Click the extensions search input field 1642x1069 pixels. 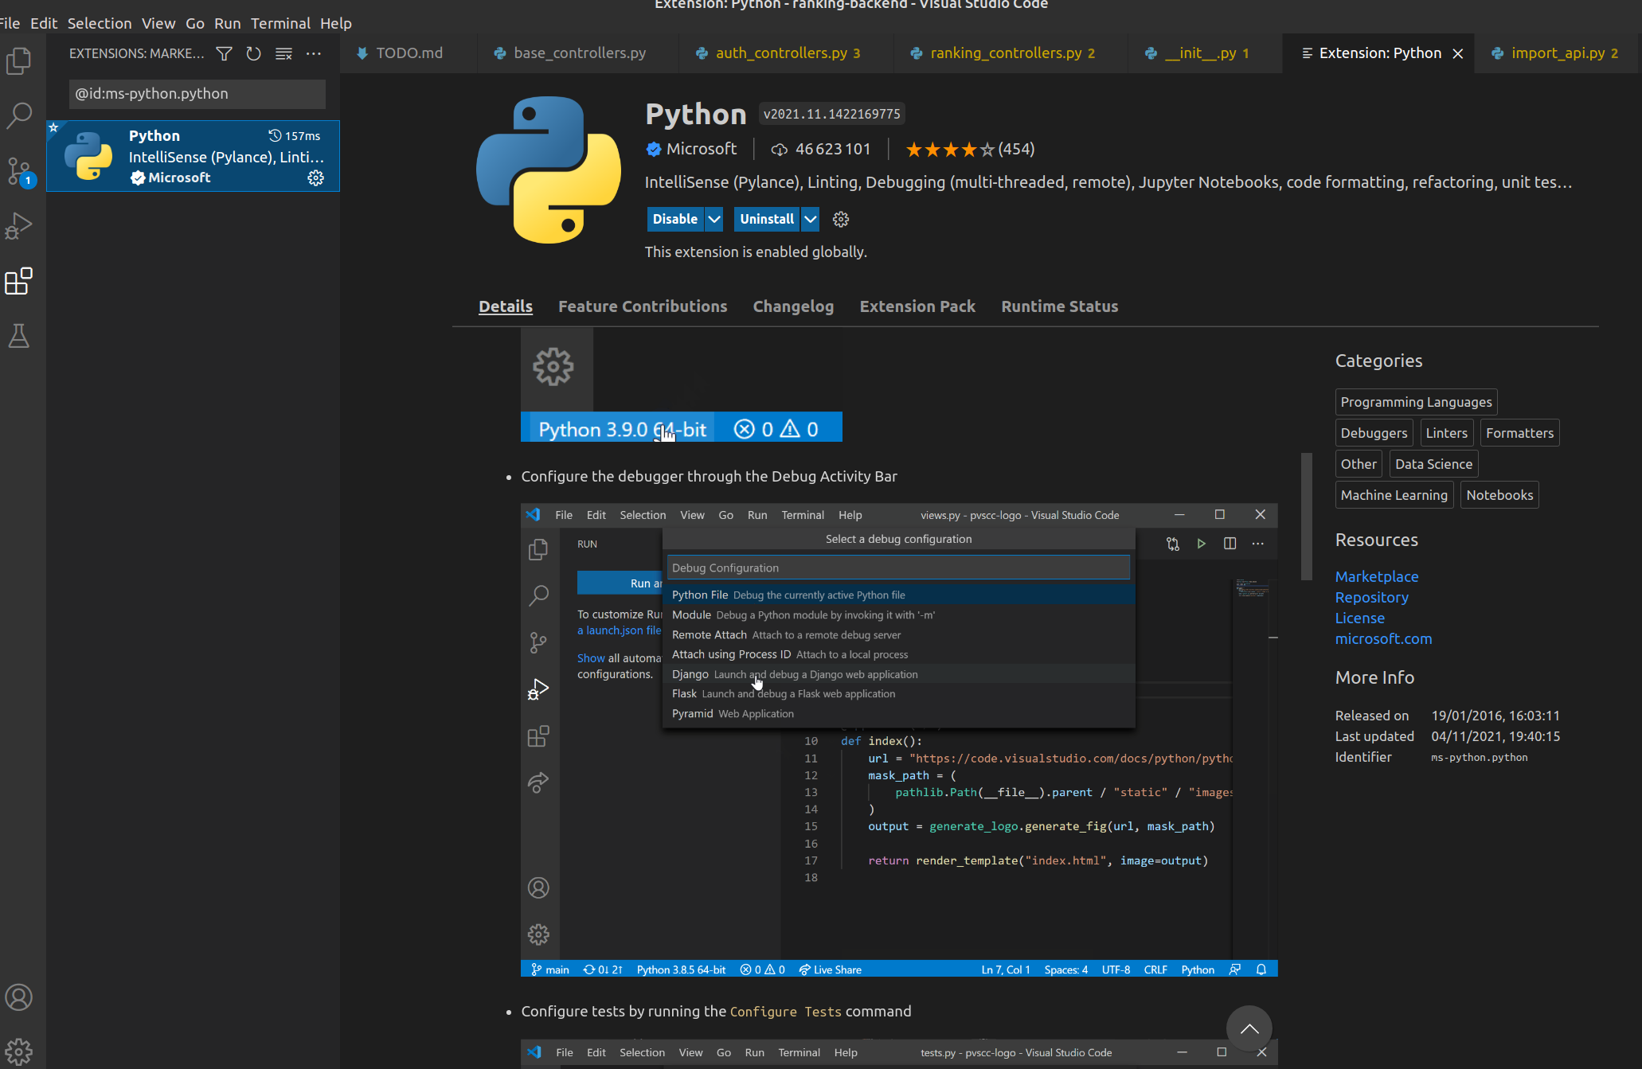197,93
